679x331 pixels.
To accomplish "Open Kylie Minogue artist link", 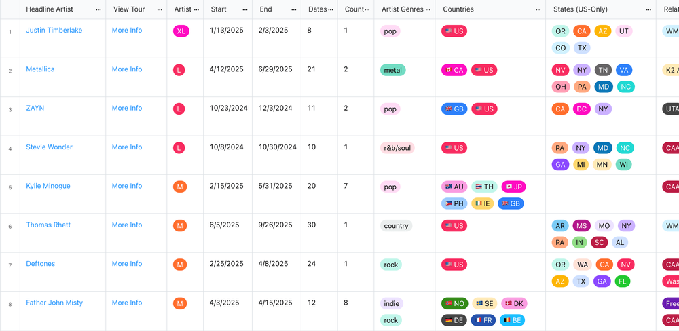I will 48,186.
